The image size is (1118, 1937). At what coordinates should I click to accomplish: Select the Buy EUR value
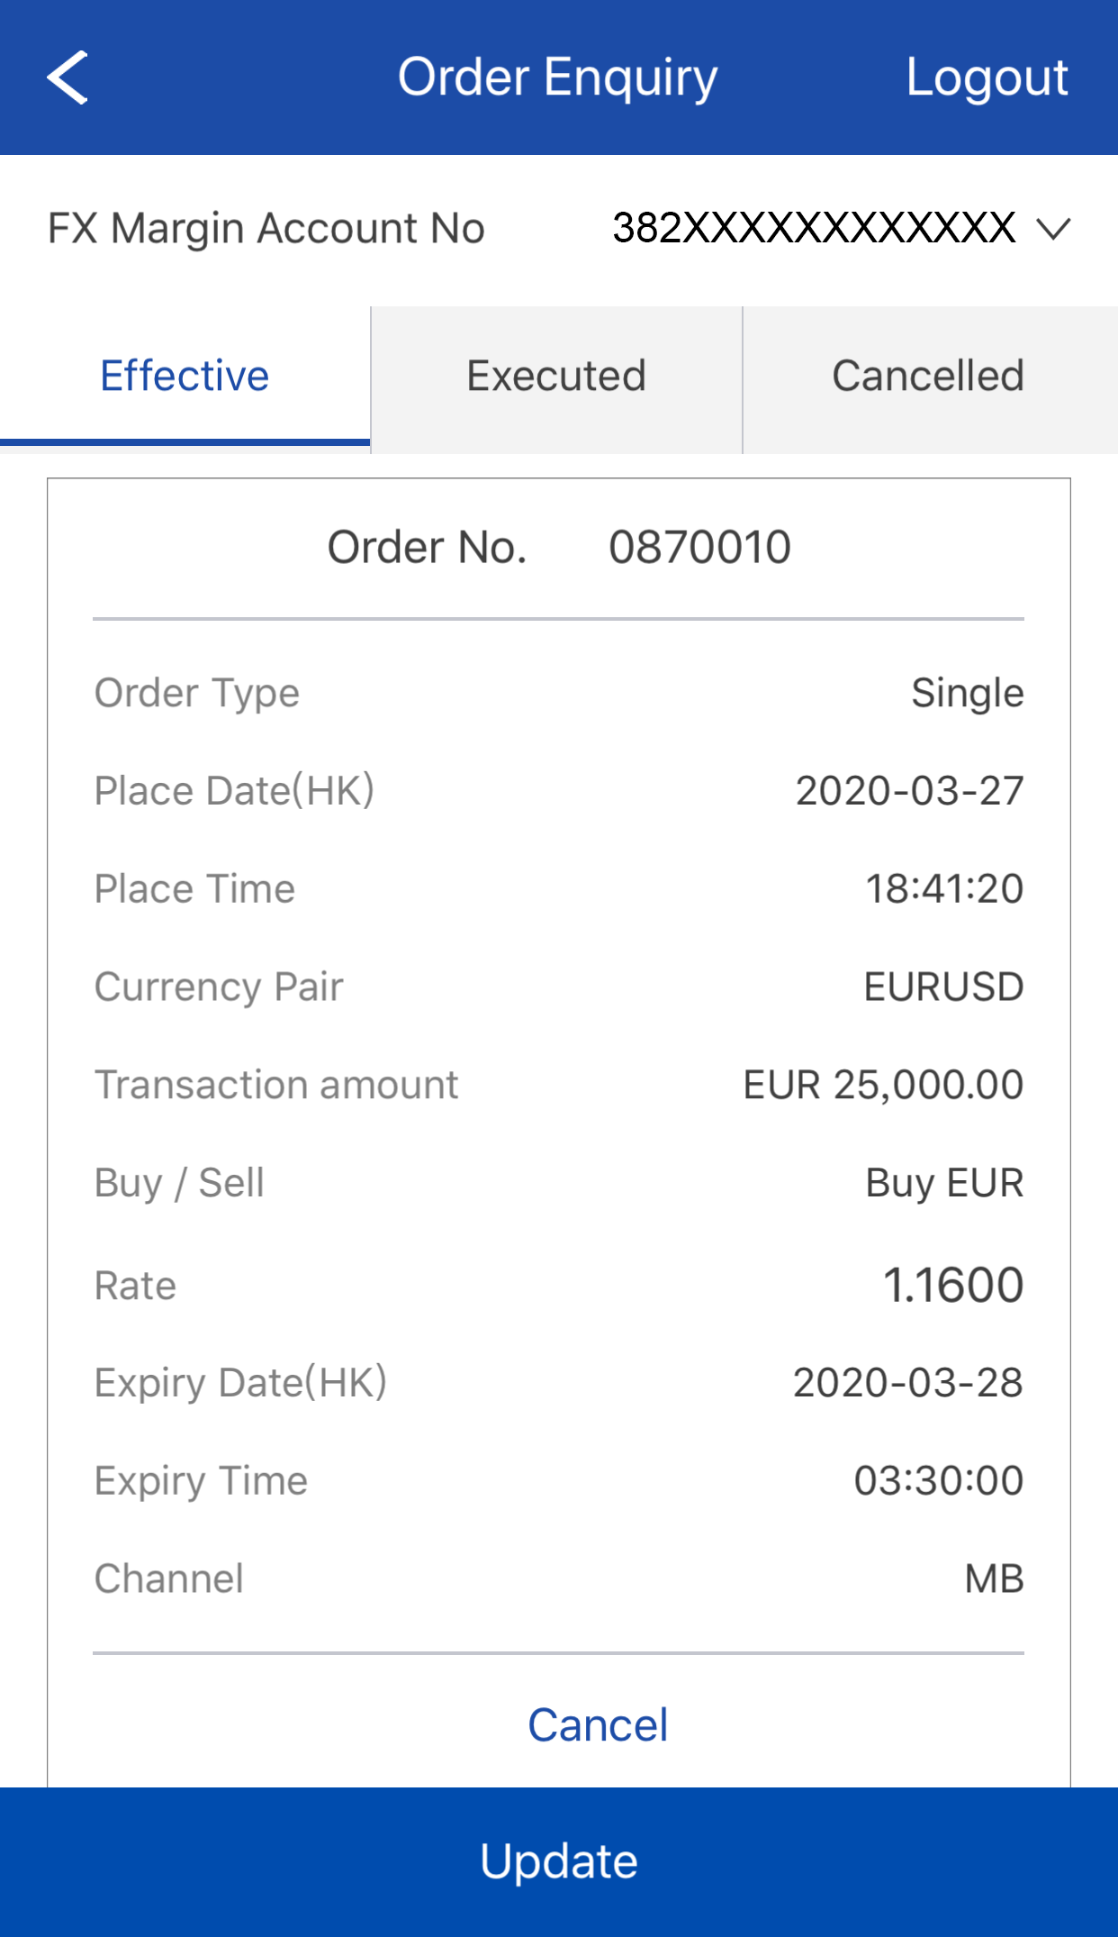point(944,1184)
